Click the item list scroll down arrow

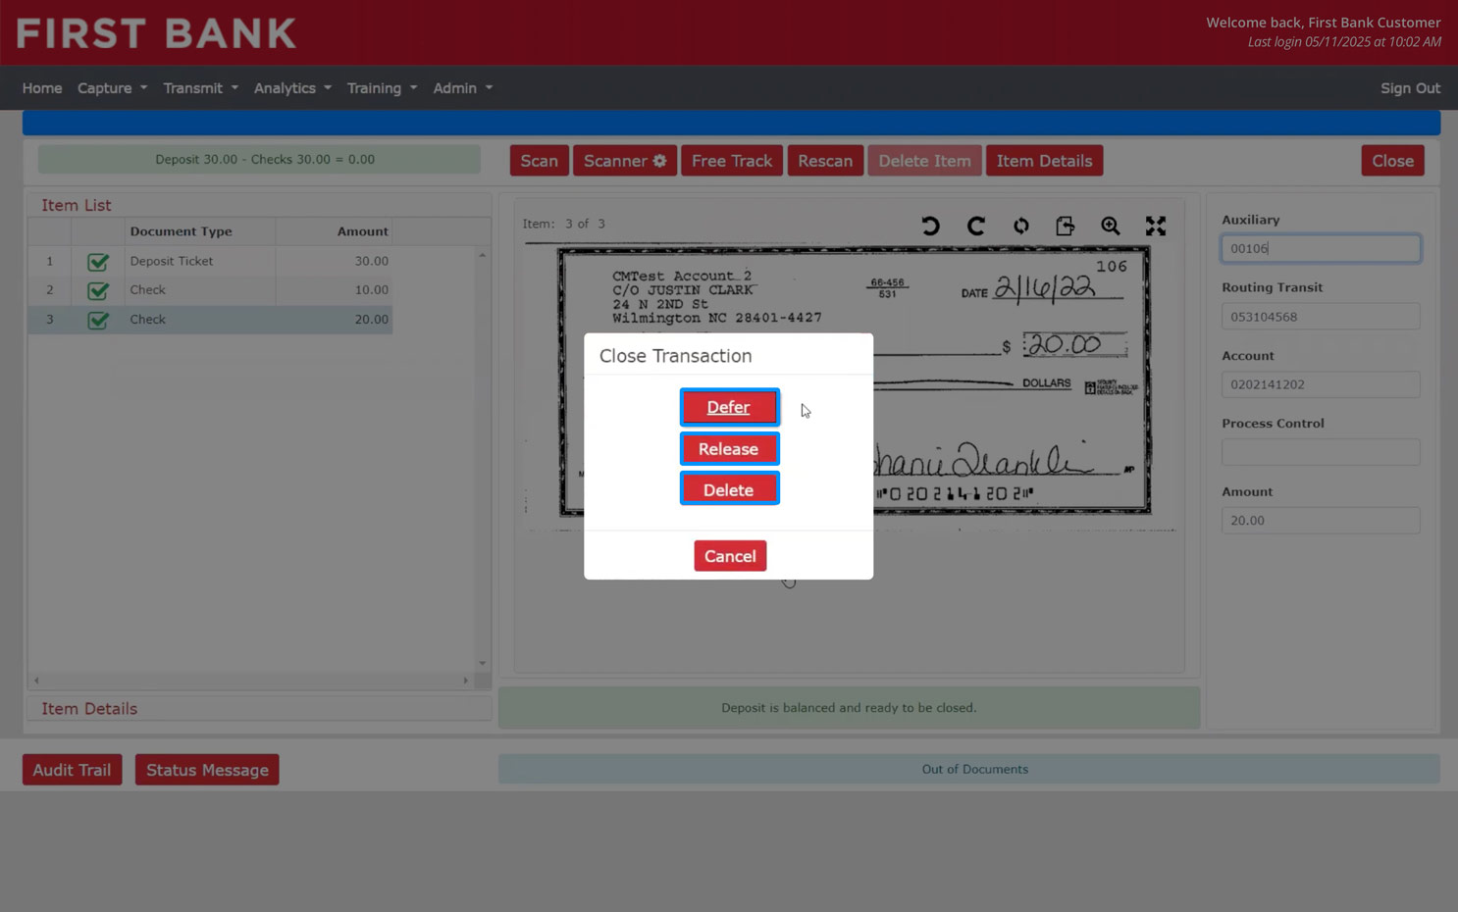click(482, 663)
